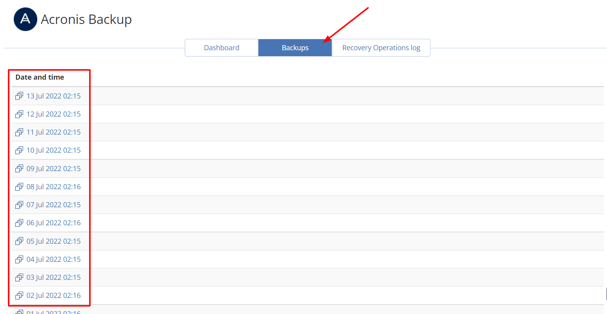607x314 pixels.
Task: Click the Acronis Backup title text
Action: coord(86,19)
